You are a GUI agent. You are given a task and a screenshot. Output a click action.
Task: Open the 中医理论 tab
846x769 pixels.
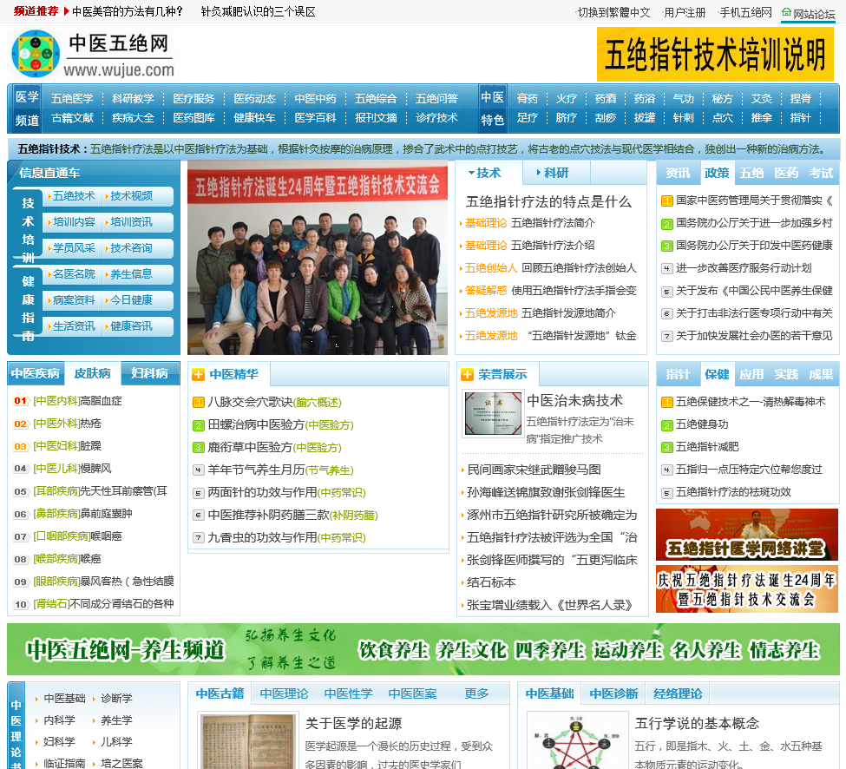284,693
